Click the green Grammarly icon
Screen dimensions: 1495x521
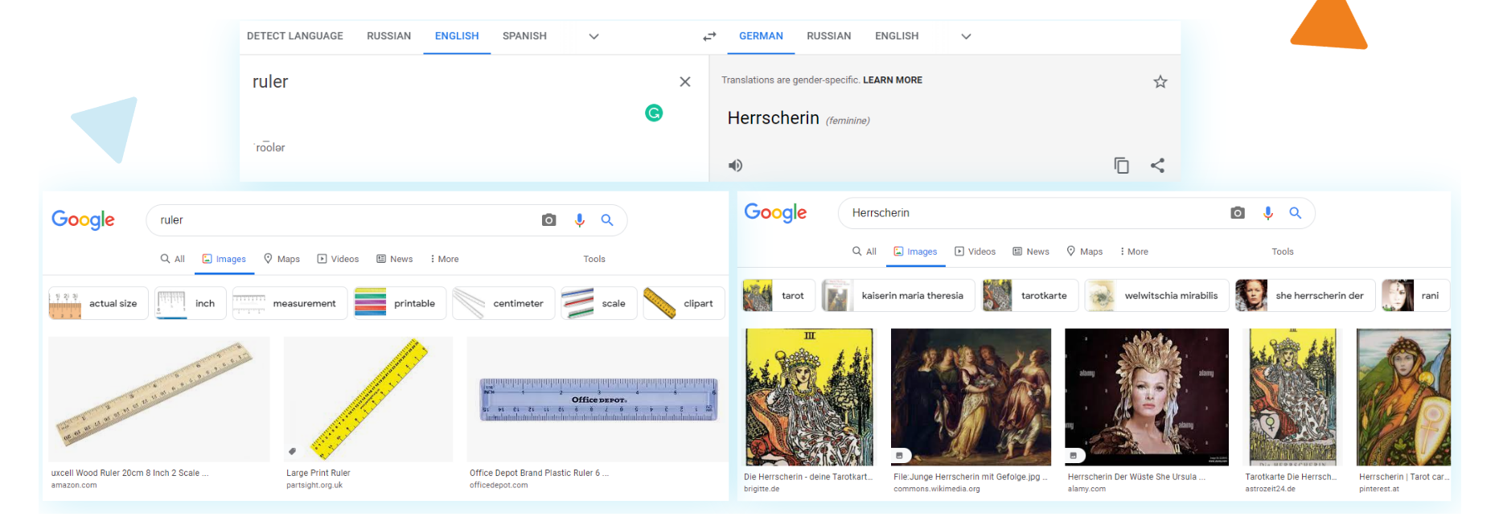point(654,113)
